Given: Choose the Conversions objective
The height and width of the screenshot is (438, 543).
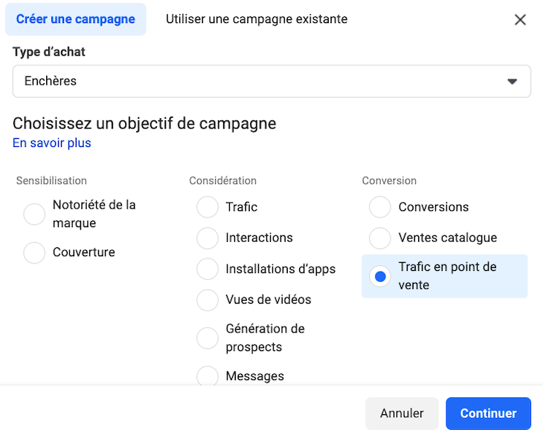Looking at the screenshot, I should click(380, 207).
